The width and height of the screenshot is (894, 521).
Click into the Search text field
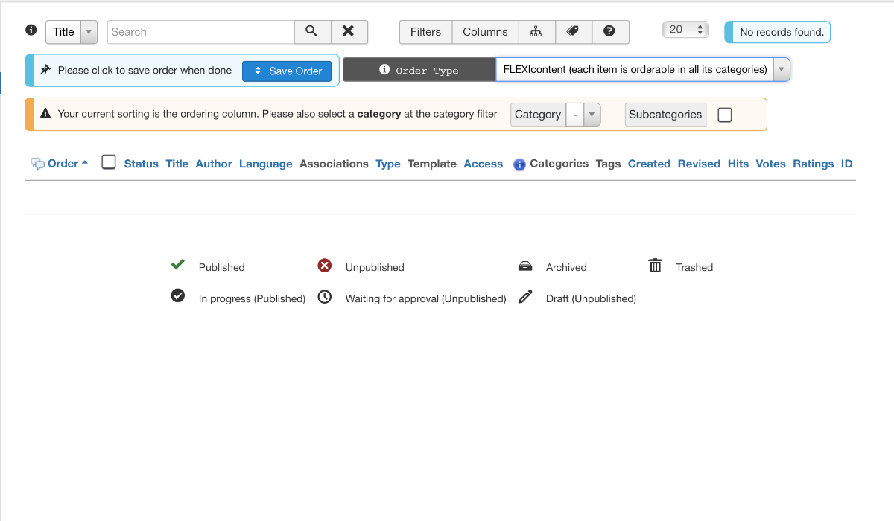click(201, 32)
